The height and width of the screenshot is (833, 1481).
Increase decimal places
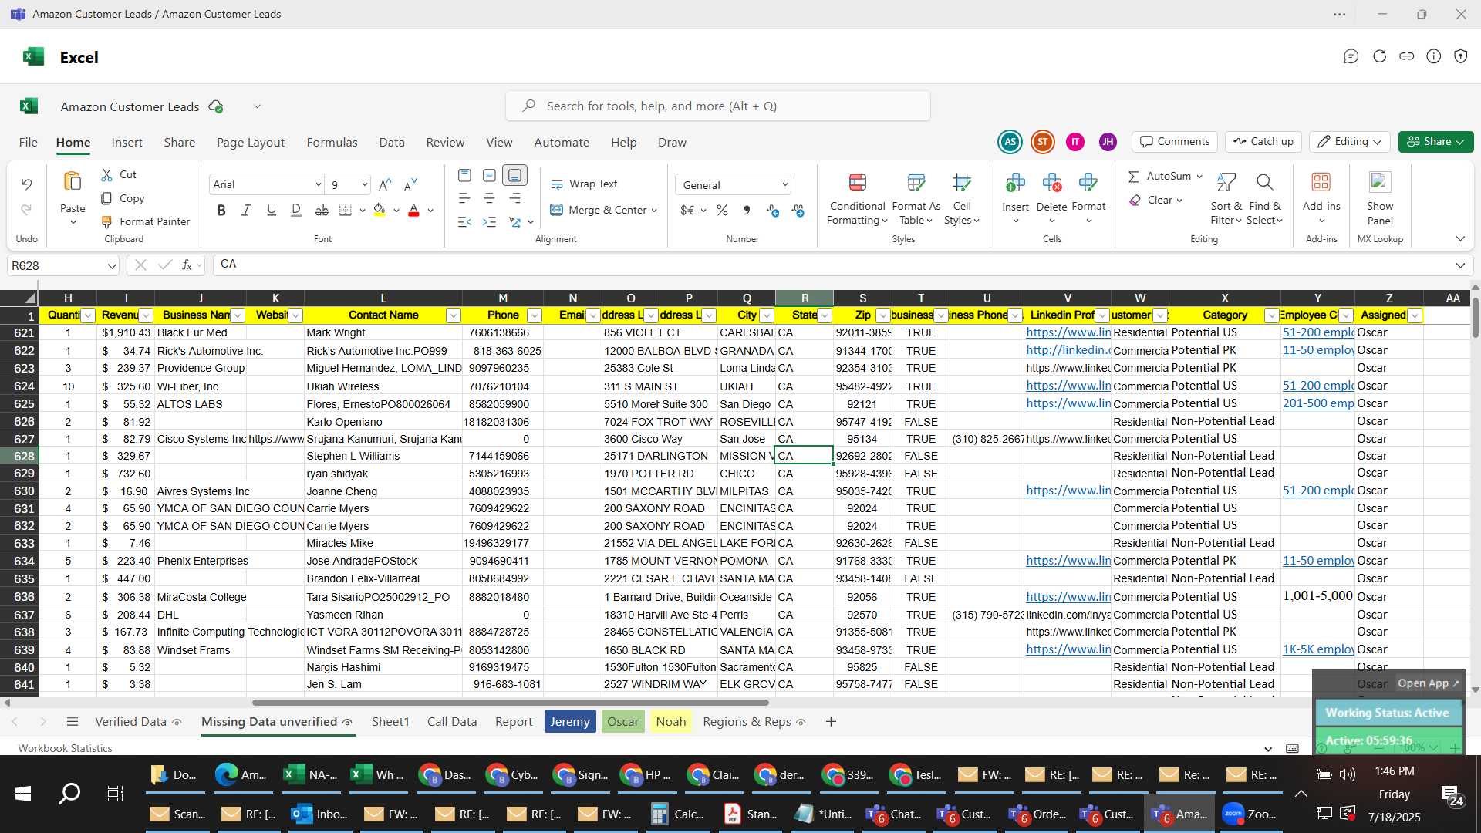tap(773, 210)
